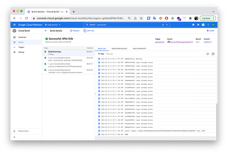The width and height of the screenshot is (228, 154).
Task: Expand the search bar dropdown arrow
Action: click(167, 25)
